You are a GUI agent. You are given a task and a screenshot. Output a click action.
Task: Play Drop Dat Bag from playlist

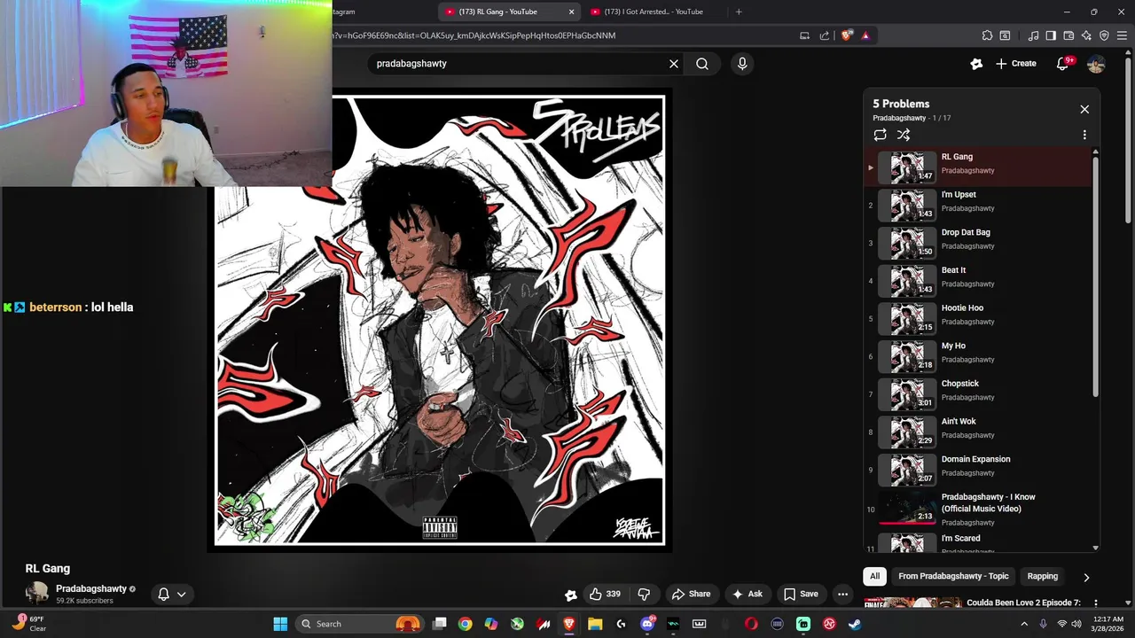[978, 243]
